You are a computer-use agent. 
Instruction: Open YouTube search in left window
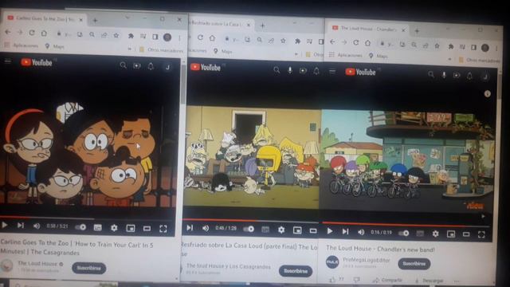(x=123, y=65)
